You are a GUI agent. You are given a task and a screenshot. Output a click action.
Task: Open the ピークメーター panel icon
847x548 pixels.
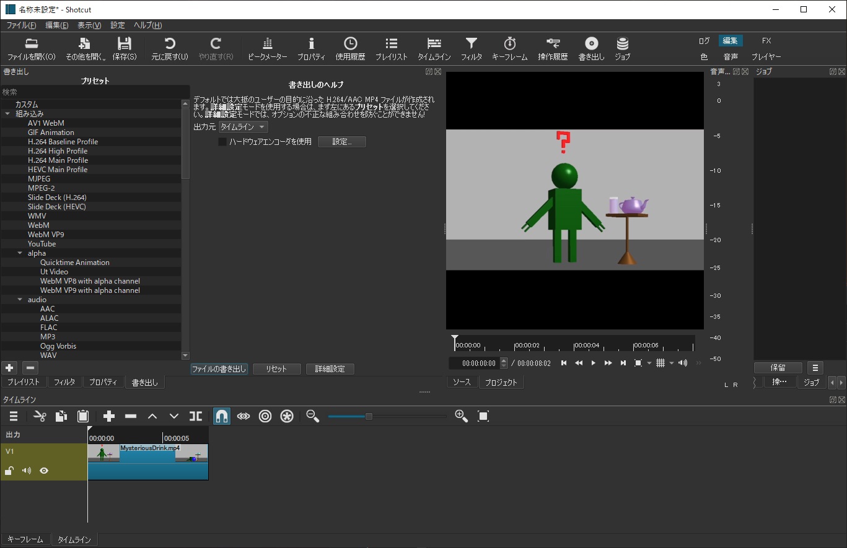coord(268,49)
